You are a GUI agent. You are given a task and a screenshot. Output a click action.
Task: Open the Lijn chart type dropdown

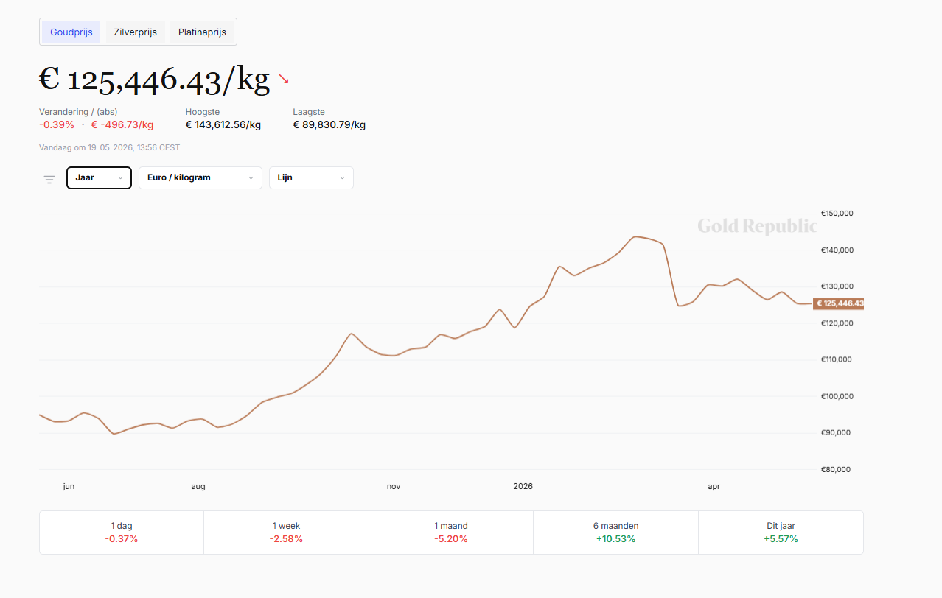311,178
